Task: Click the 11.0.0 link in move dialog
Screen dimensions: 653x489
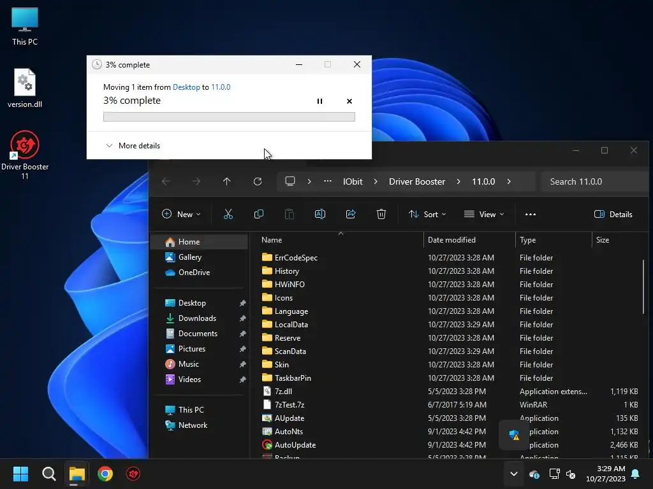Action: pyautogui.click(x=221, y=87)
